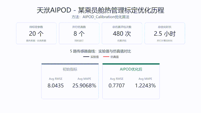The height and width of the screenshot is (113, 201).
Task: Click Avg MAPE label in AIPOD优化后 card
Action: coord(145,79)
